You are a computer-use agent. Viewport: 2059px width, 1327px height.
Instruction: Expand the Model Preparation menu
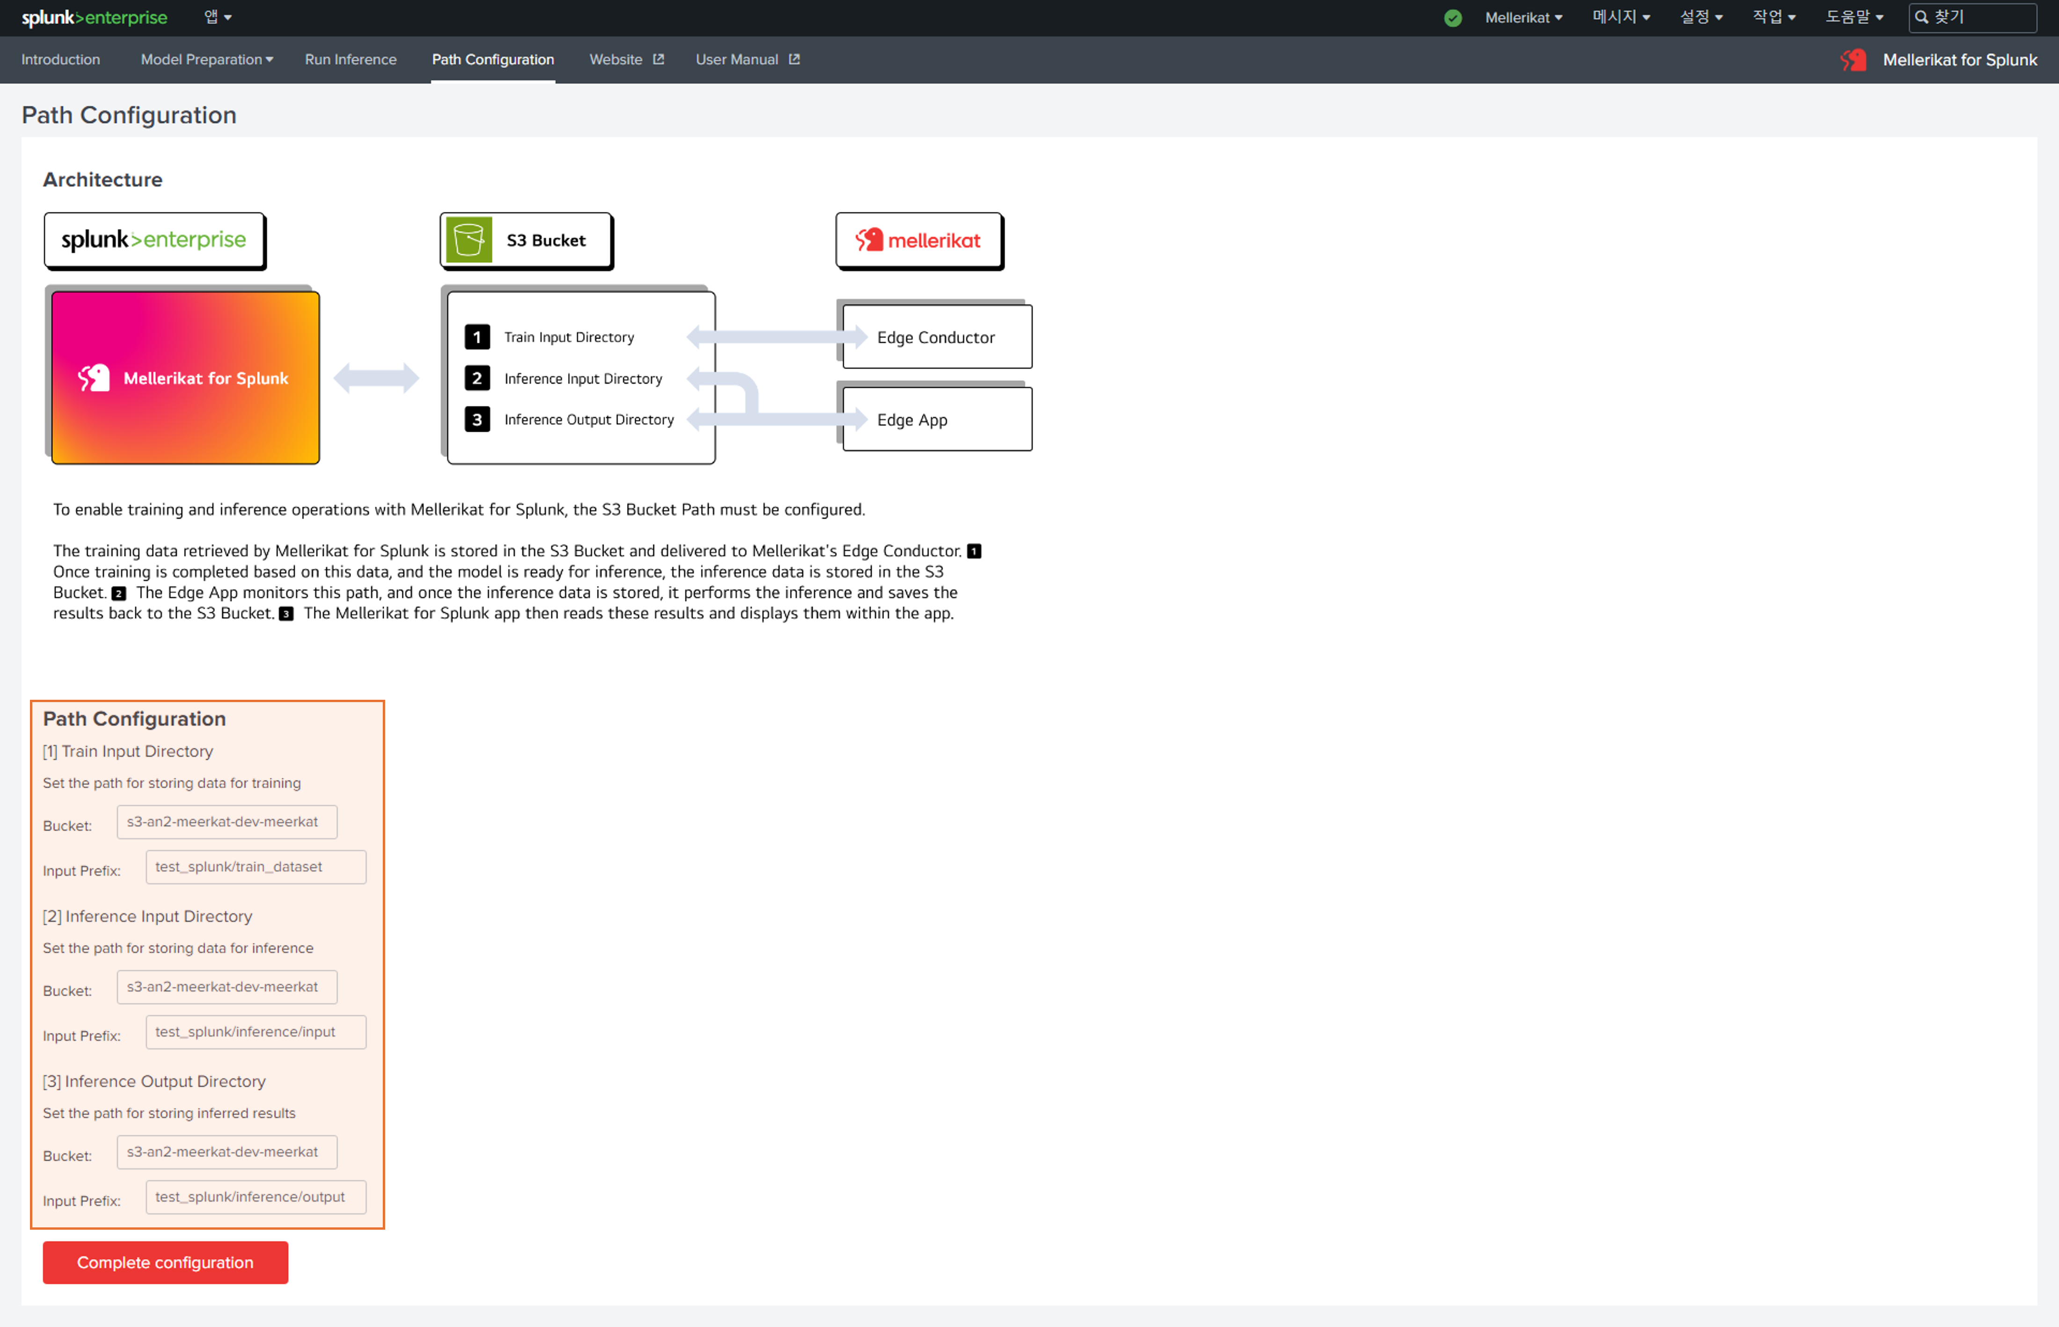tap(207, 59)
